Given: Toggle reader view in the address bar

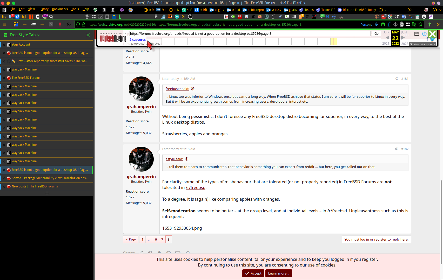Looking at the screenshot, I should 383,24.
